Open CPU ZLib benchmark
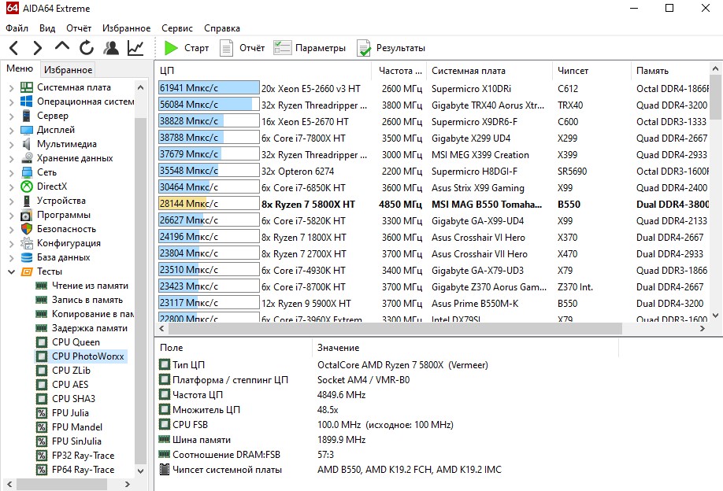The height and width of the screenshot is (491, 723). (71, 371)
